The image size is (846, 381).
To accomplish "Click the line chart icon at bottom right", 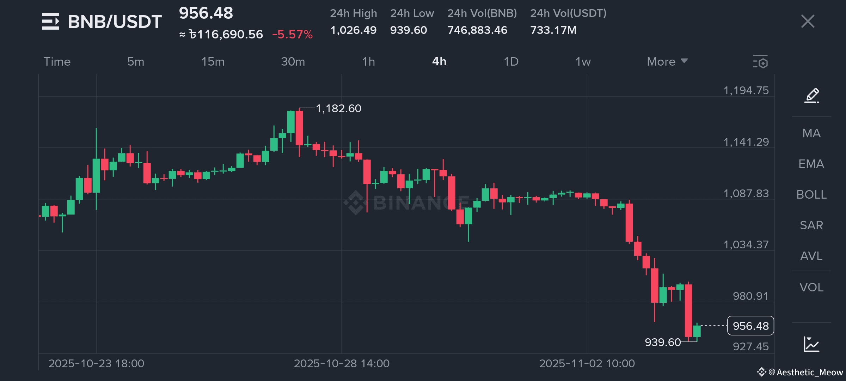I will 811,344.
